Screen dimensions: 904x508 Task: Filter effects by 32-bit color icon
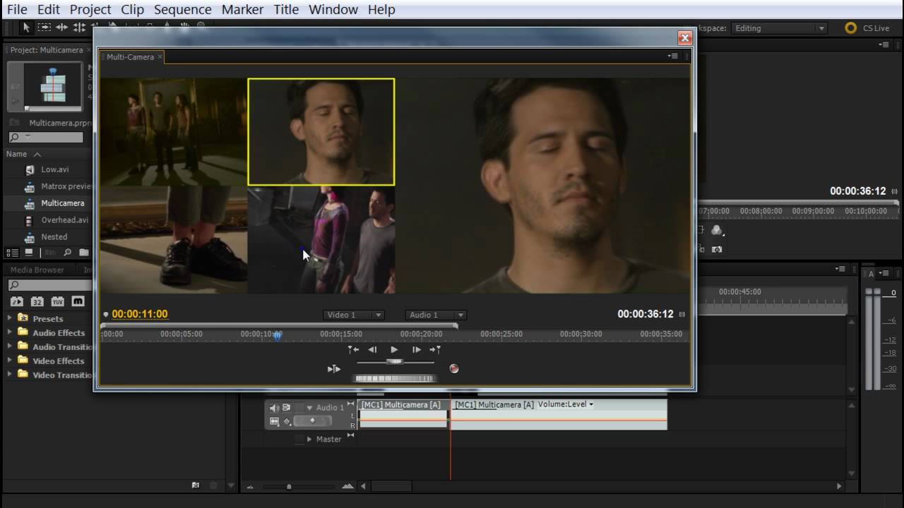point(37,301)
